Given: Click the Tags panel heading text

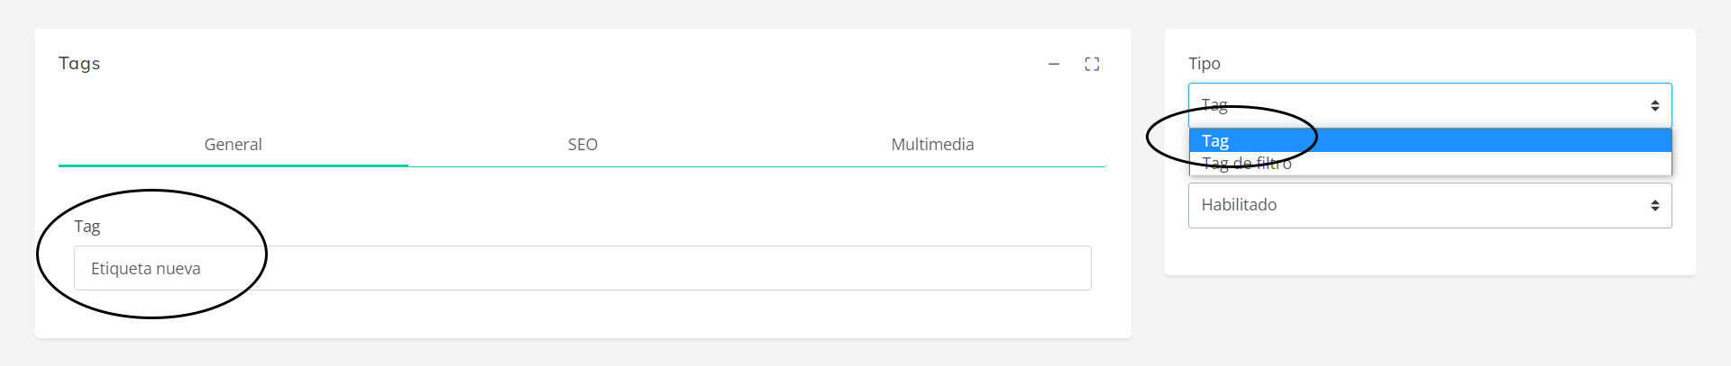Looking at the screenshot, I should (x=79, y=64).
